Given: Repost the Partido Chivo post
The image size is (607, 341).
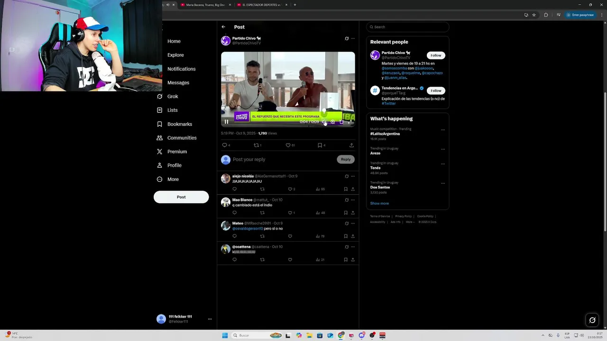Looking at the screenshot, I should click(256, 145).
